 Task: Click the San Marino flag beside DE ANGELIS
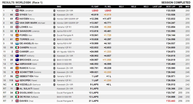17,43
